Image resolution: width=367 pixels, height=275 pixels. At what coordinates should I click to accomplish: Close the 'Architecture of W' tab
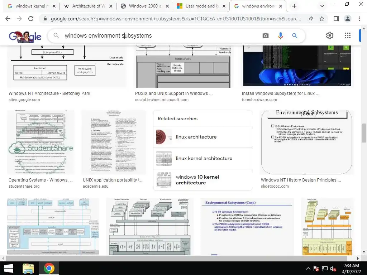111,6
